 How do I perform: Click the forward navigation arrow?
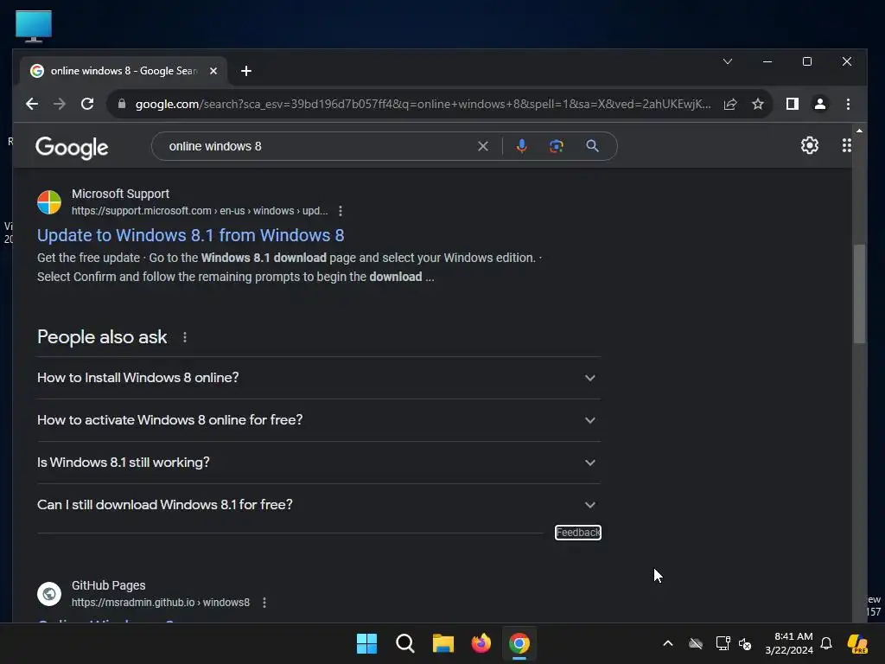pos(60,104)
